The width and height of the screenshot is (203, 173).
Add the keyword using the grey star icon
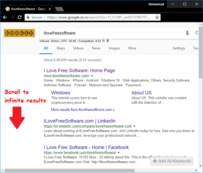[103, 41]
